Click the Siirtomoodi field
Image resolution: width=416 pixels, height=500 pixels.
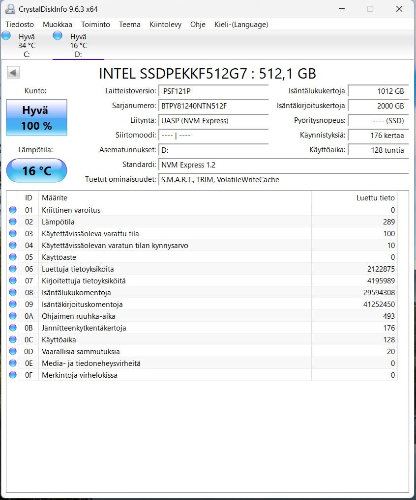coord(213,135)
